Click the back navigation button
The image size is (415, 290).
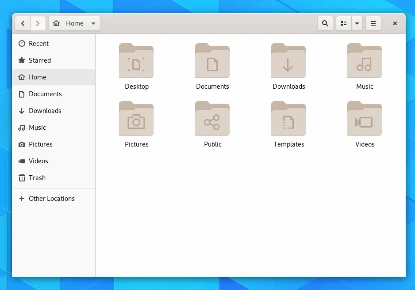coord(23,23)
